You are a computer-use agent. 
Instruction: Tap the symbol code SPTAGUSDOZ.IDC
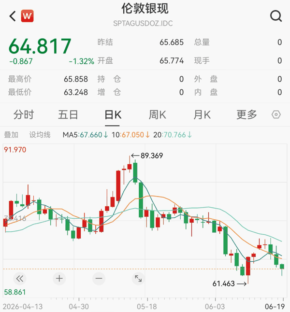143,24
